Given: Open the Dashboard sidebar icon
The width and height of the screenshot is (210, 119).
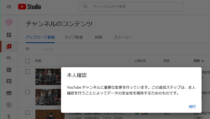Looking at the screenshot, I should pos(9,35).
